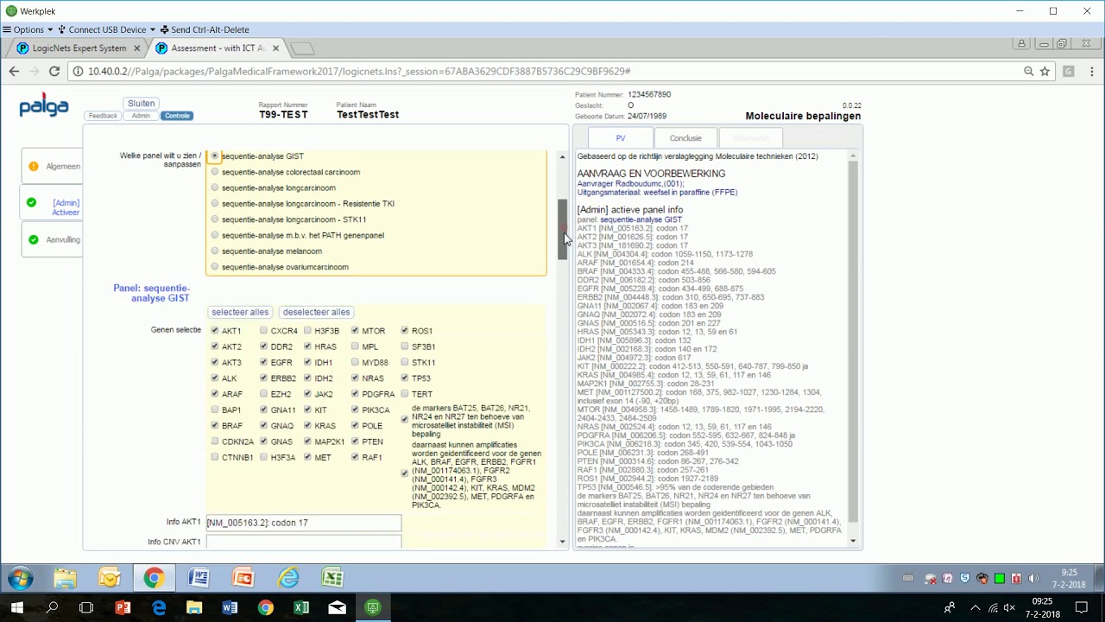Screen dimensions: 1105x622
Task: Go back with the browser back arrow
Action: 14,72
